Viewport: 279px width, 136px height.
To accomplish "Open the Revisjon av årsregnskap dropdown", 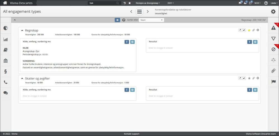I will 148,3.
